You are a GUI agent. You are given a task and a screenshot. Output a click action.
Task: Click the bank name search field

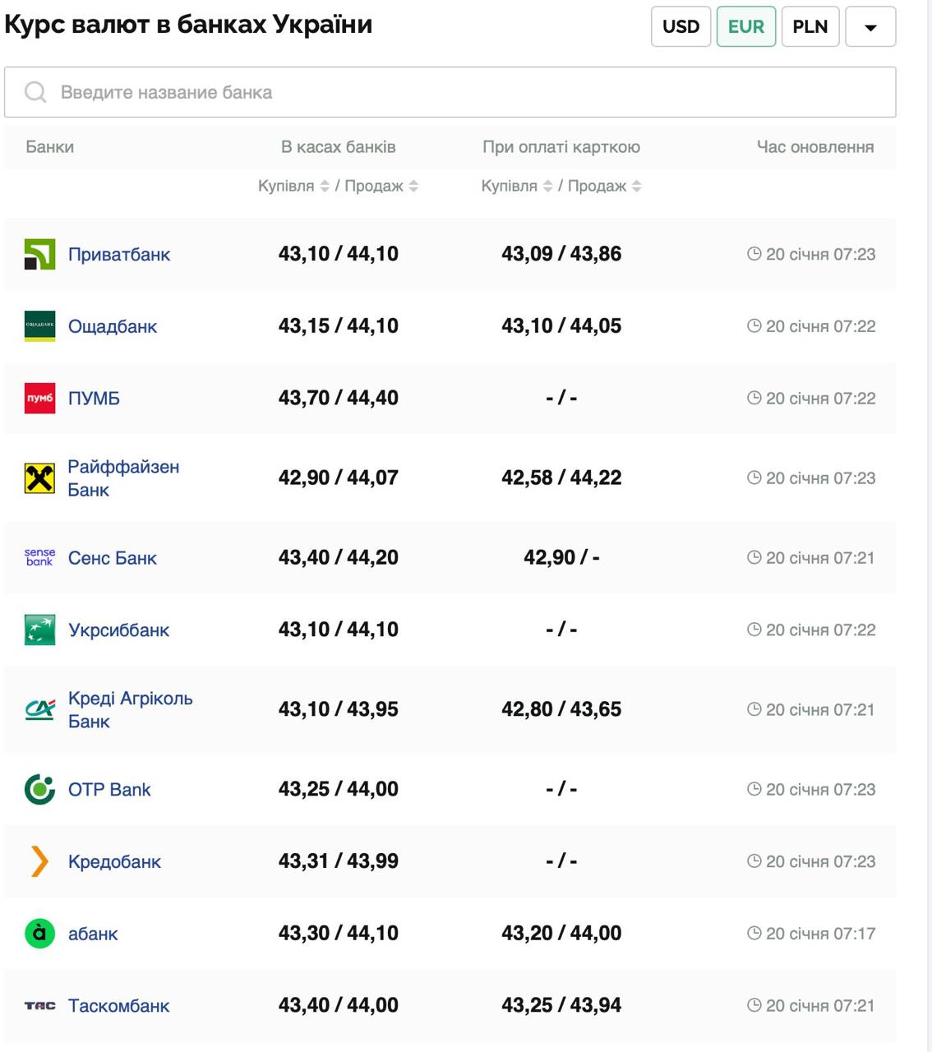pos(450,93)
